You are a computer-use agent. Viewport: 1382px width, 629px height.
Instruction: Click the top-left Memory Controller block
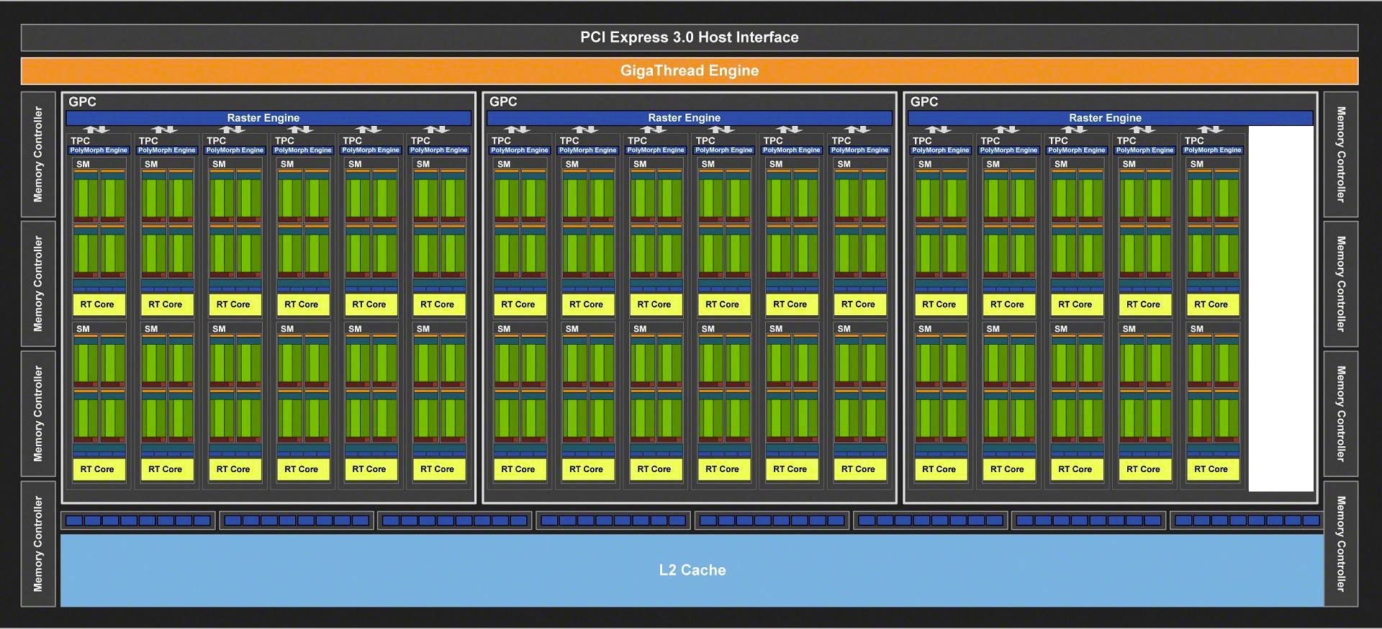(38, 154)
